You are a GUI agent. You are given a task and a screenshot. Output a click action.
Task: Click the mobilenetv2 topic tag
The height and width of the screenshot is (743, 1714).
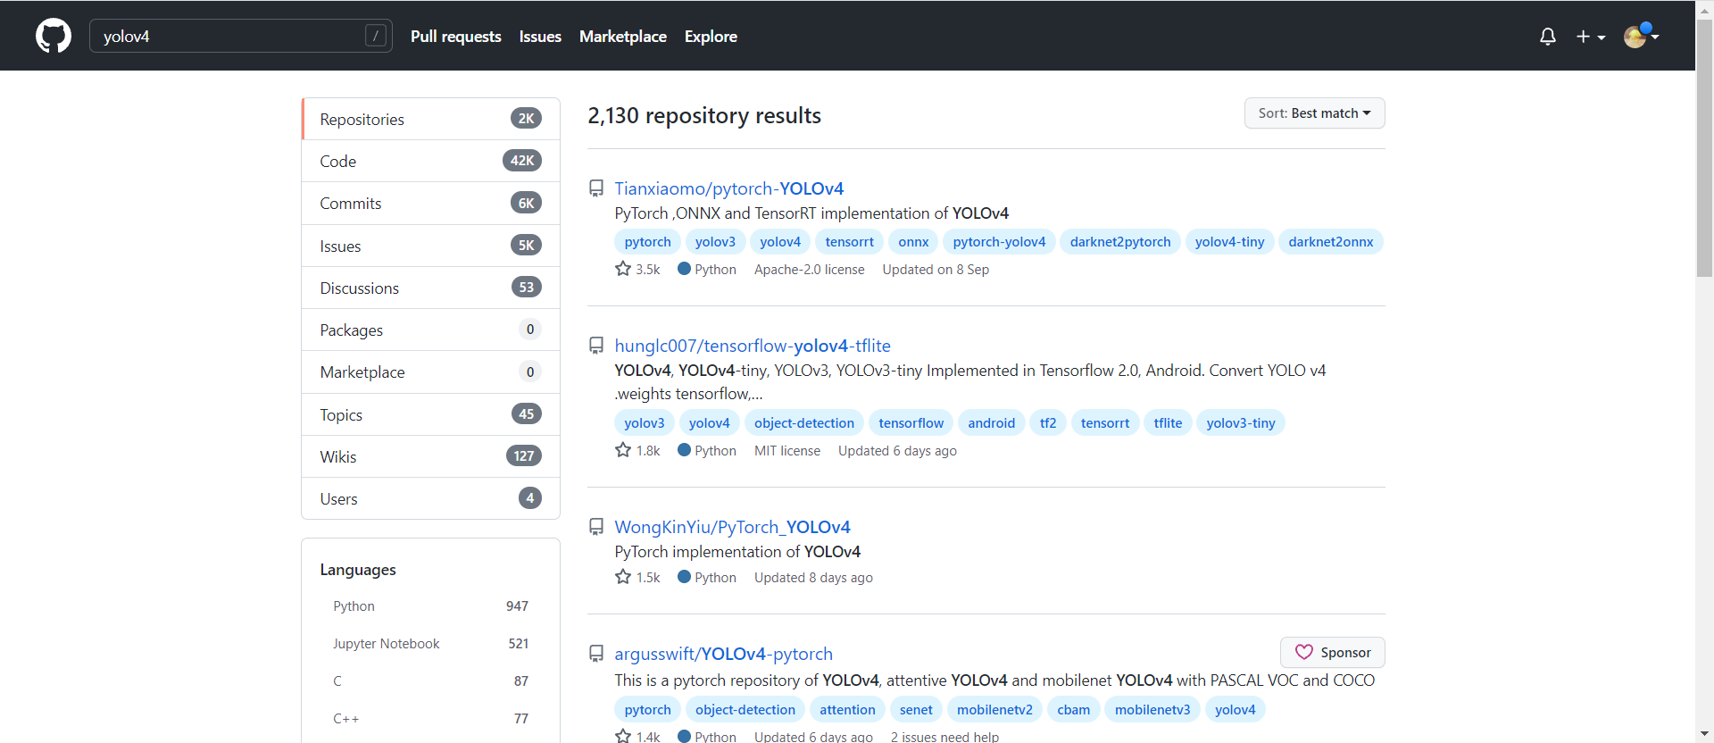(994, 710)
